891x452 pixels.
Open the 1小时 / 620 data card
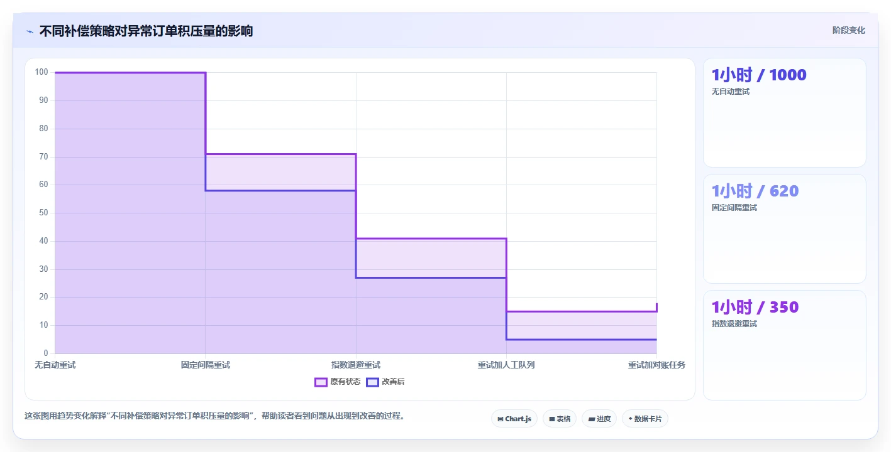point(785,229)
